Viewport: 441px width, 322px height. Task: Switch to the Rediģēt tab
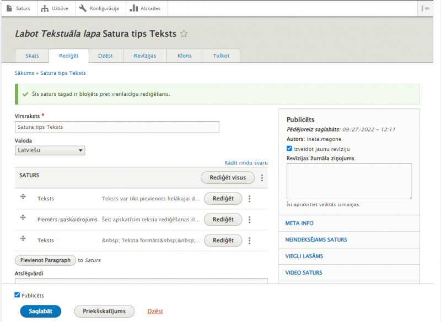point(68,56)
